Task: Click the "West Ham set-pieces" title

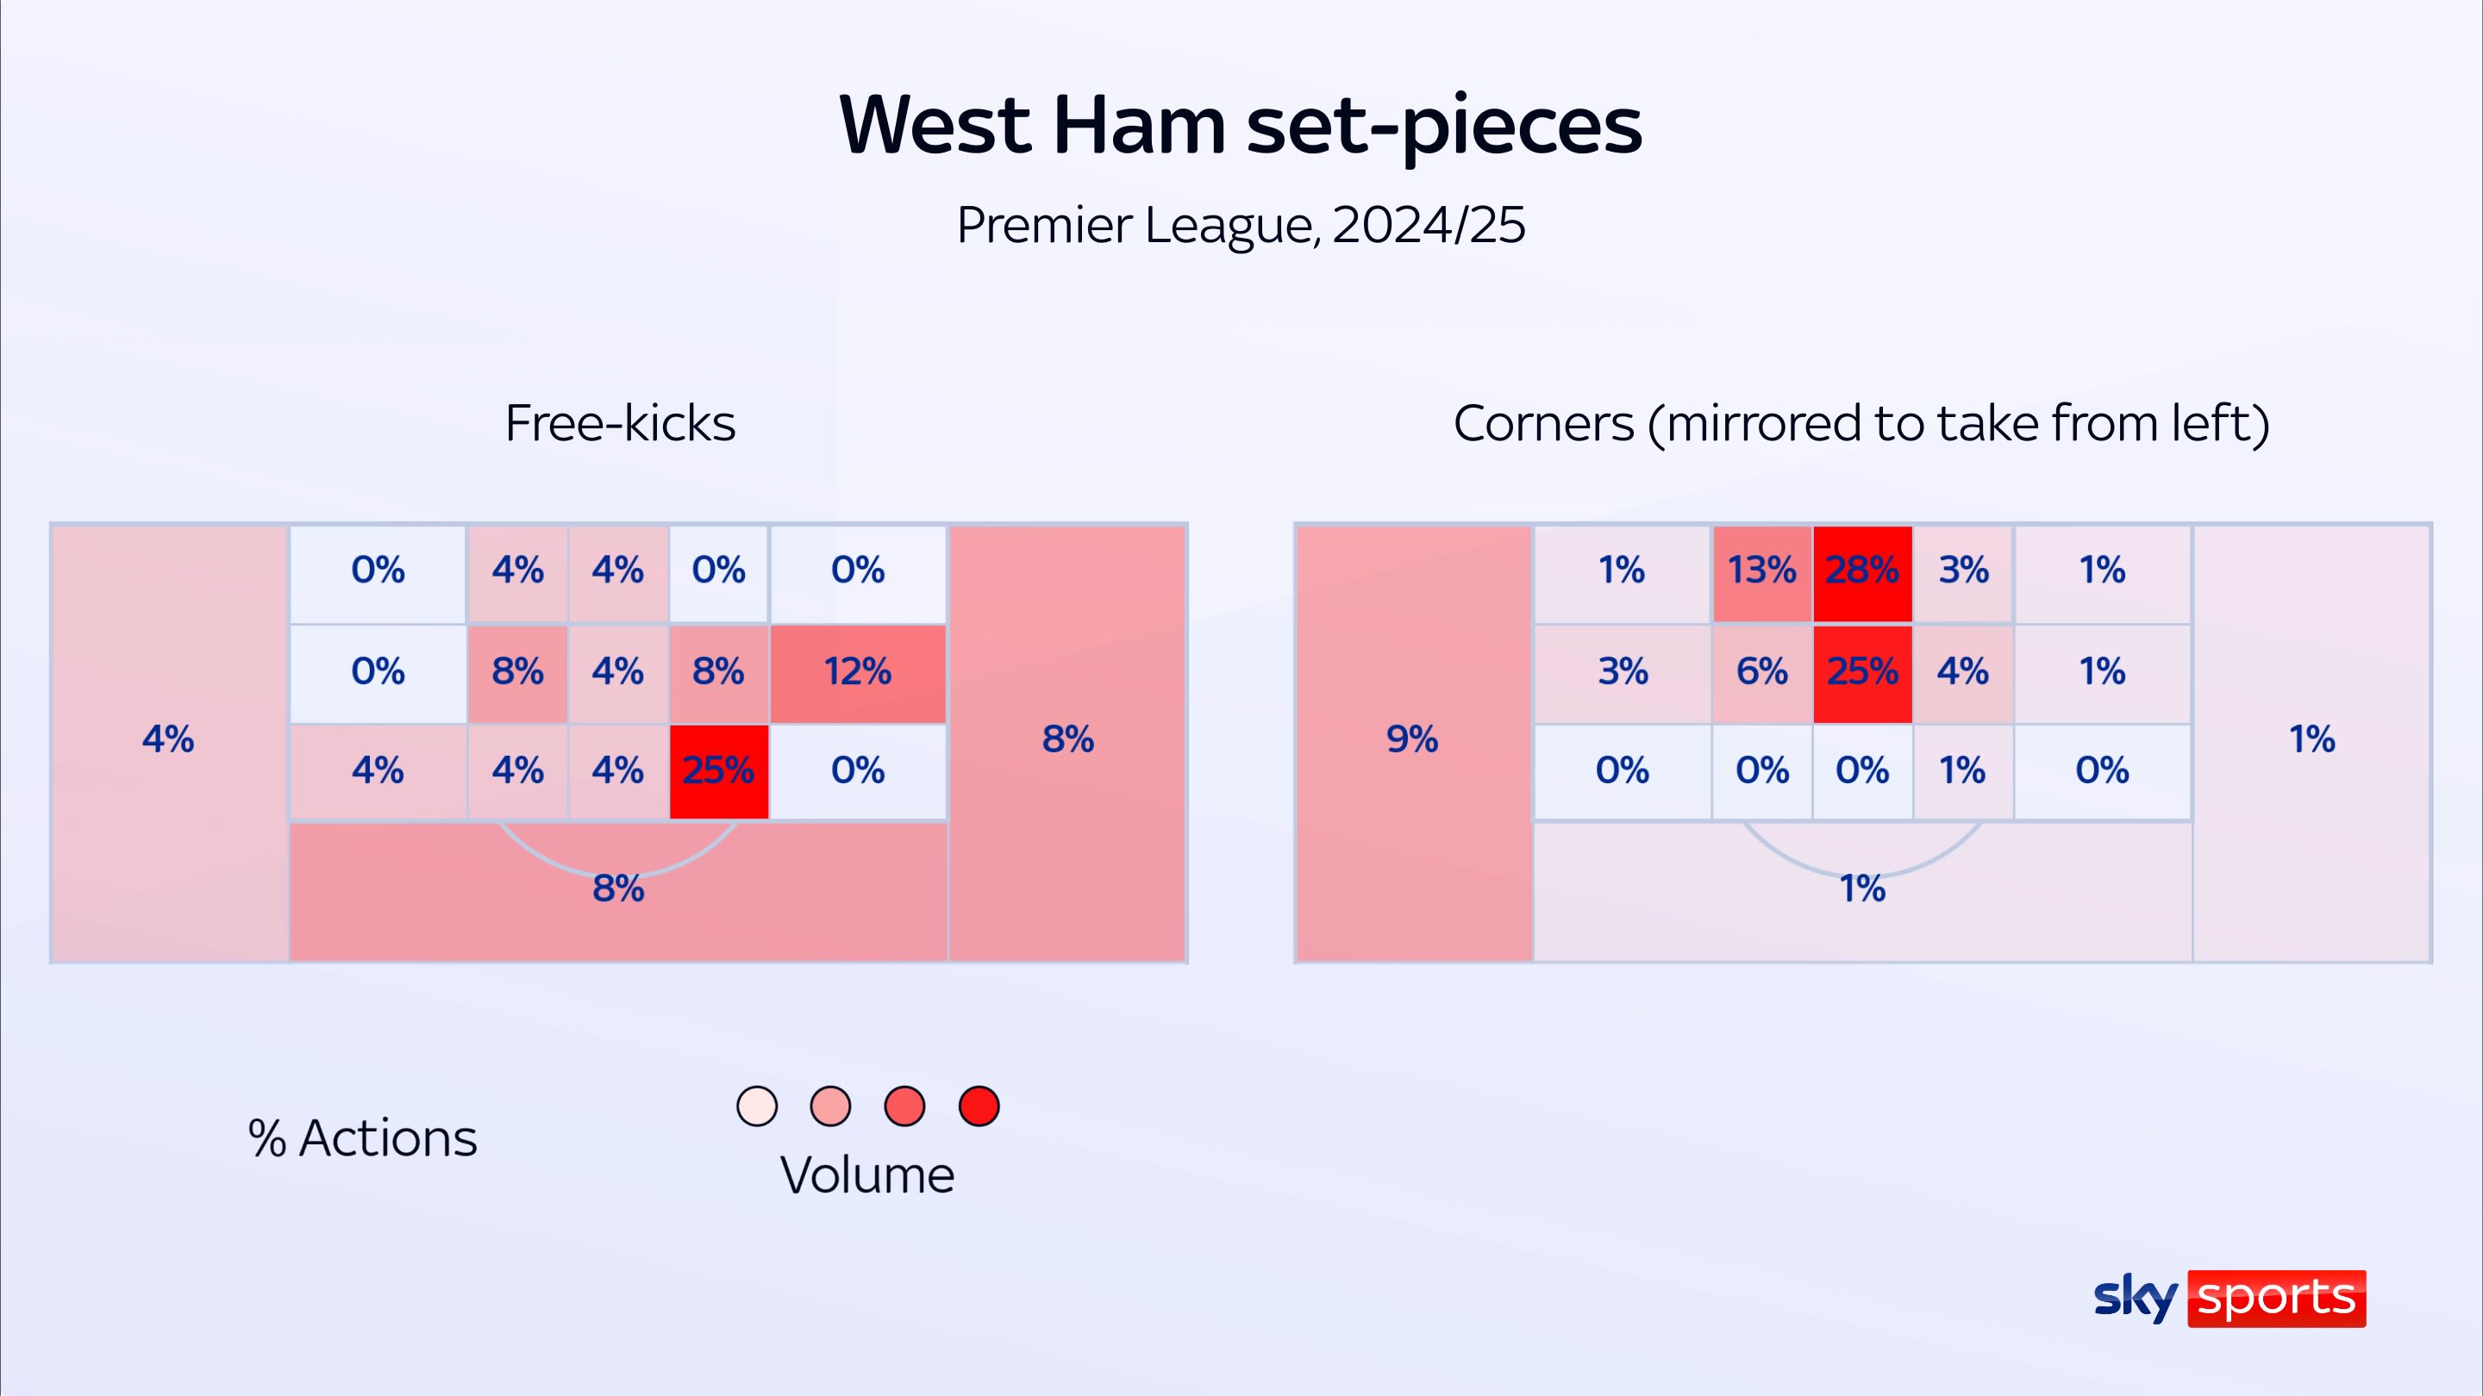Action: click(x=1241, y=125)
